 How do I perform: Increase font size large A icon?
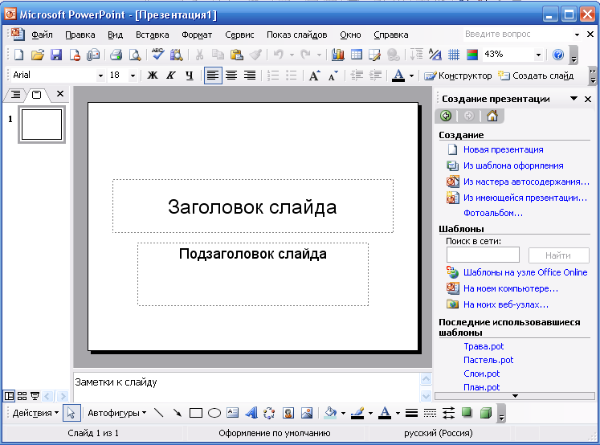coord(315,76)
